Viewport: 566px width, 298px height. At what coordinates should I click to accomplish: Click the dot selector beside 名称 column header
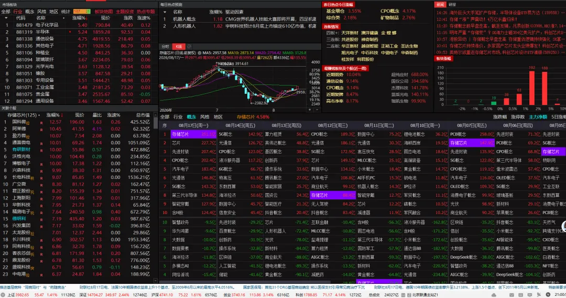(x=64, y=18)
